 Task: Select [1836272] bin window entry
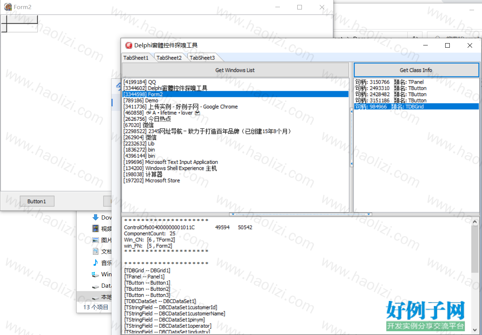(236, 150)
